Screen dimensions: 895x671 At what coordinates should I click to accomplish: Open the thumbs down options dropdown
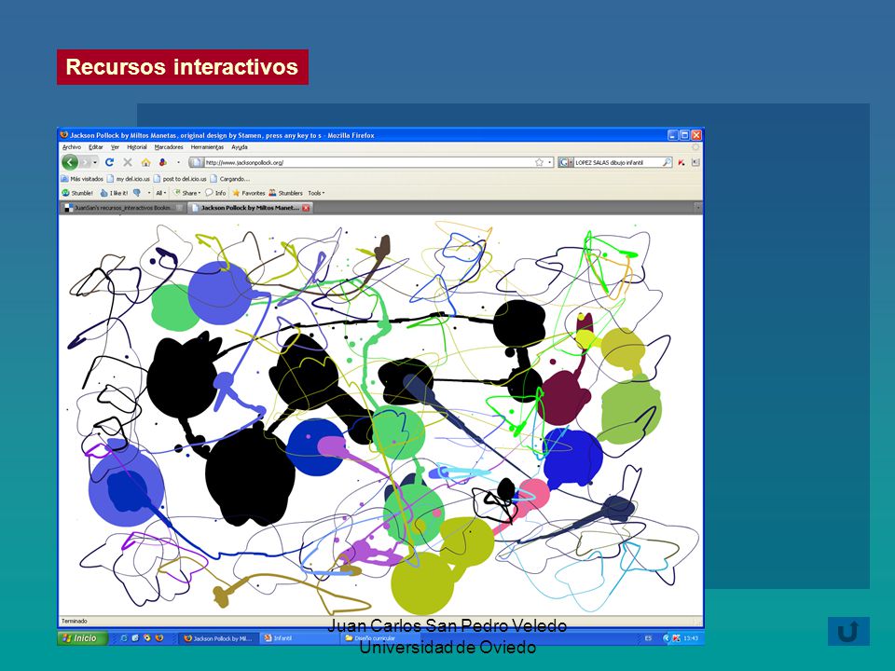149,193
